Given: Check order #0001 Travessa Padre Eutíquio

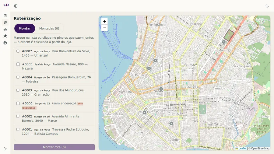Looking at the screenshot, I should [x=18, y=129].
